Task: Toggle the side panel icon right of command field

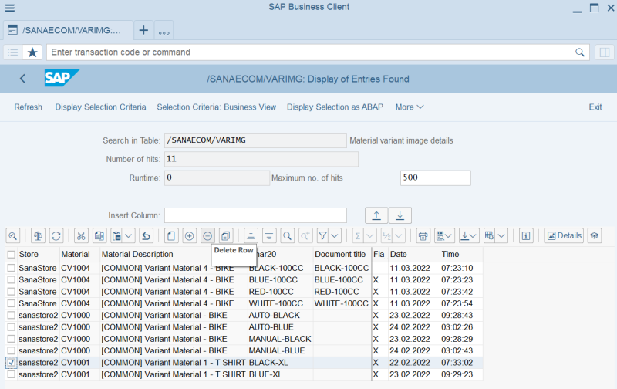Action: coord(605,52)
